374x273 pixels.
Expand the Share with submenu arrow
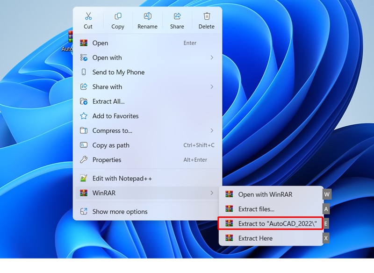pos(212,87)
